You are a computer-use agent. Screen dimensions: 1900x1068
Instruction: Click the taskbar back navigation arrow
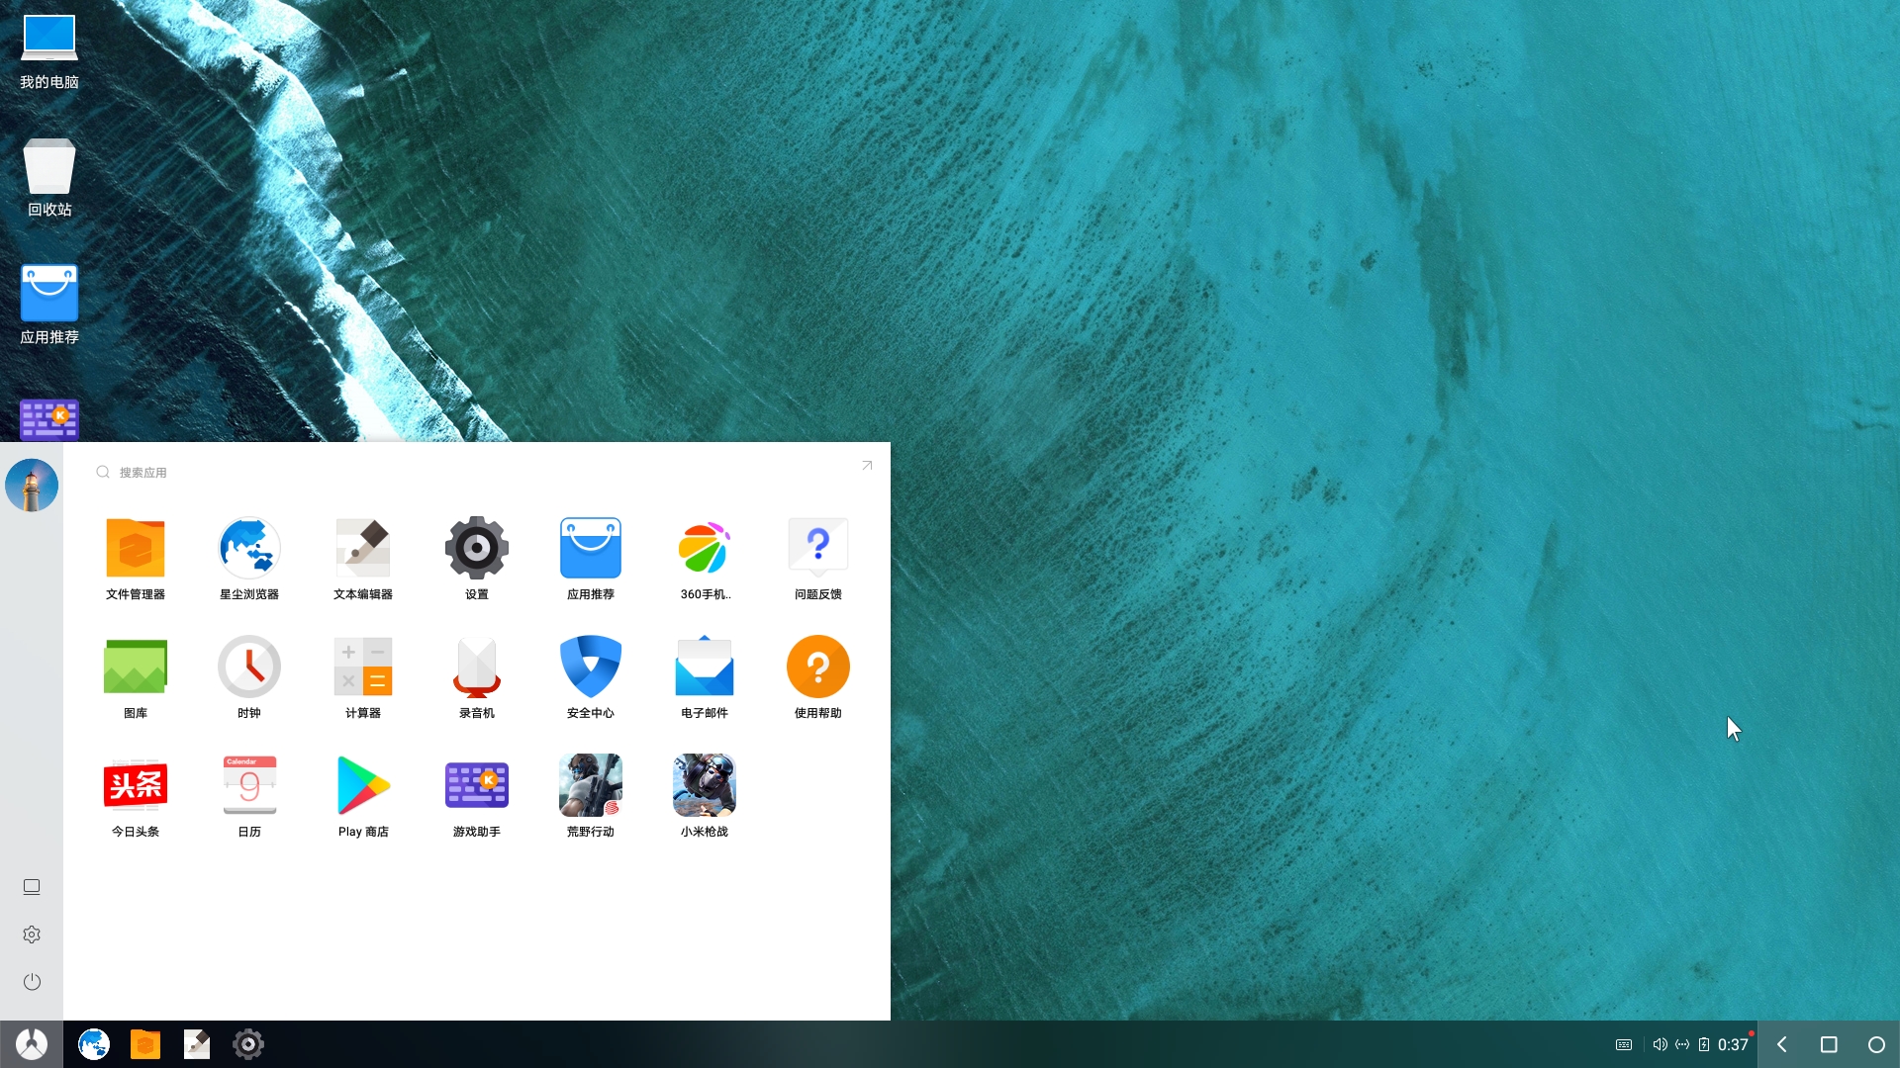[x=1781, y=1044]
